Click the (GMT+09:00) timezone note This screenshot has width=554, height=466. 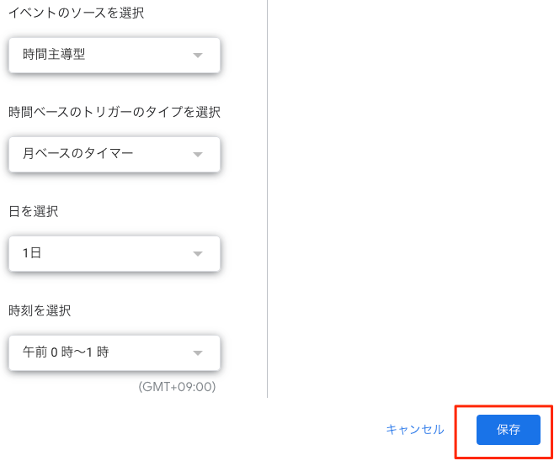[x=177, y=388]
